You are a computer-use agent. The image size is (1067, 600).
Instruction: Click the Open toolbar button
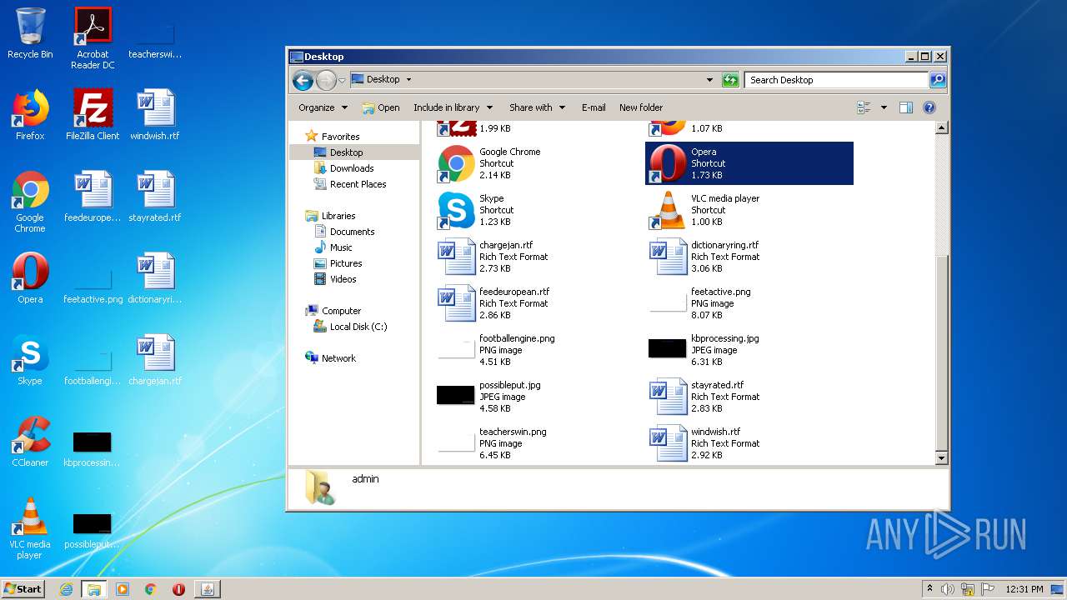[x=381, y=107]
